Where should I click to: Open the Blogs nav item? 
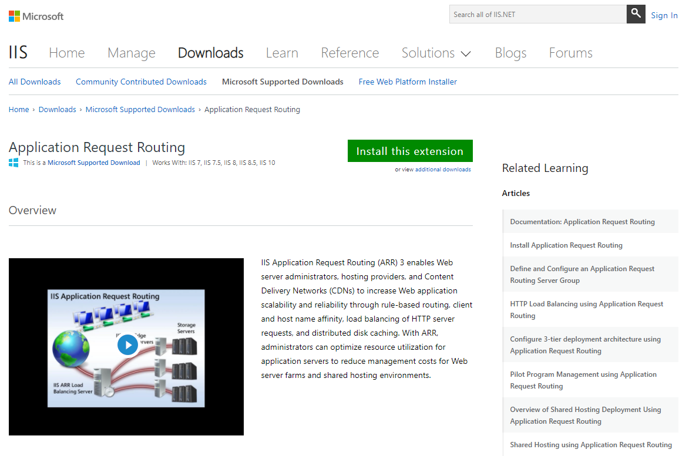tap(510, 53)
